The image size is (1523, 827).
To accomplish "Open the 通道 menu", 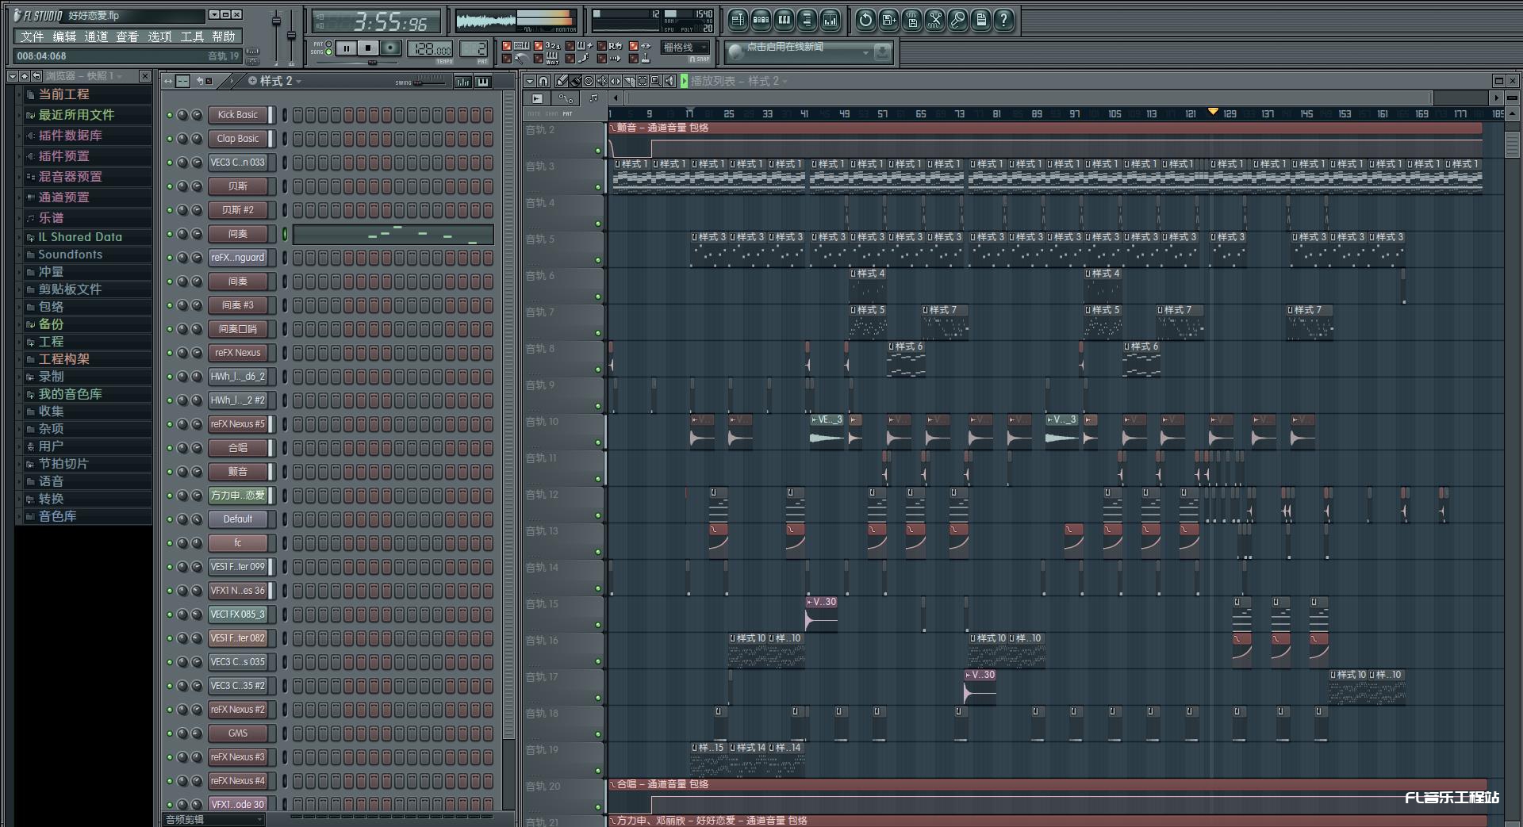I will coord(96,36).
